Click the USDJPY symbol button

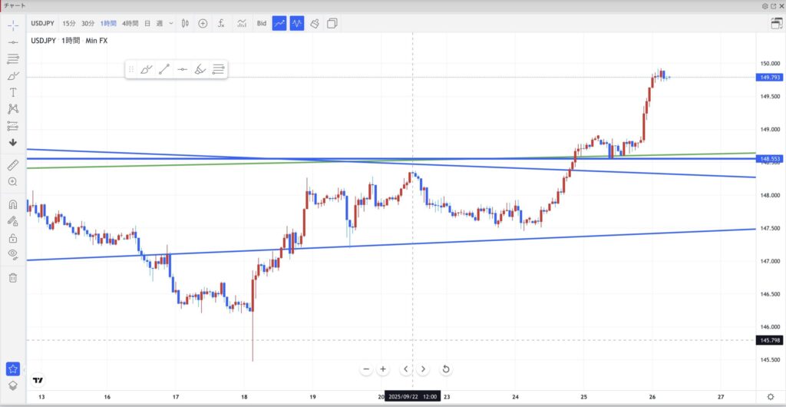click(x=43, y=24)
